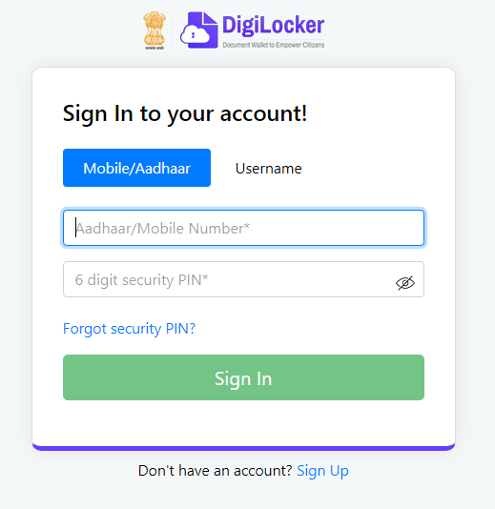Click the vertical divider between emblem and logo

171,31
